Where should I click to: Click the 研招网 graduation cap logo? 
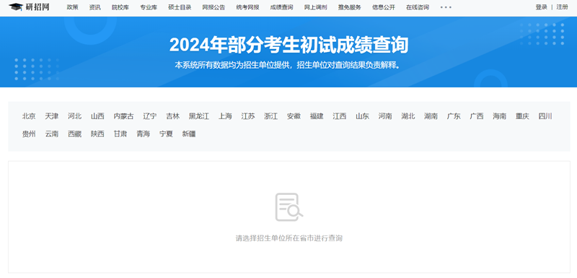[x=29, y=7]
